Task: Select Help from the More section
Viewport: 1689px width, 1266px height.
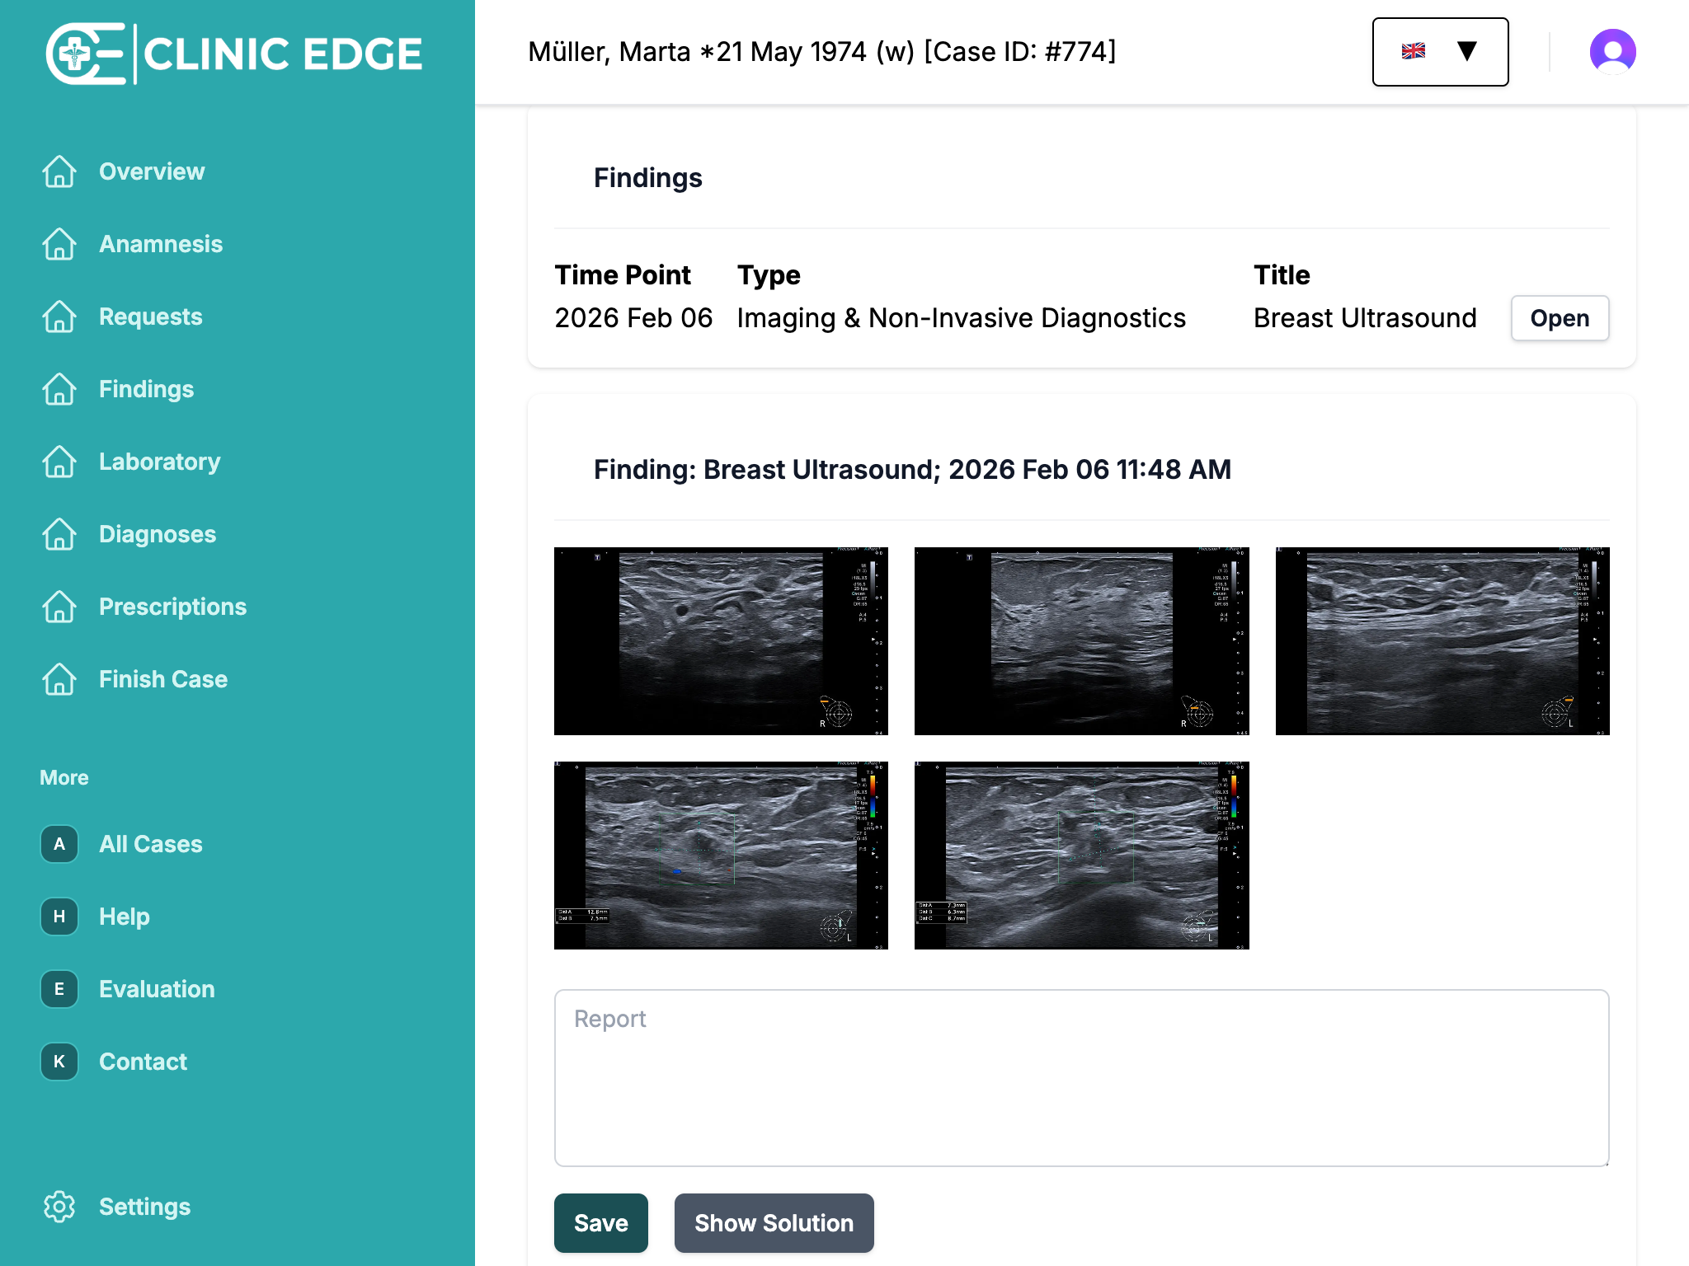Action: coord(59,917)
